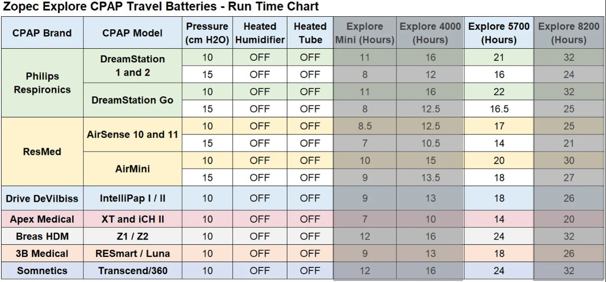Select the CPAP Brand column header
The width and height of the screenshot is (606, 282).
tap(42, 33)
